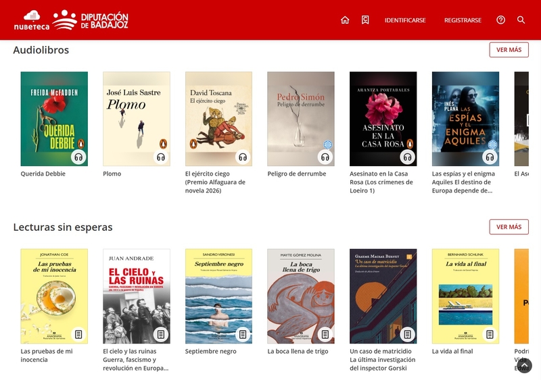Click headphones icon on Querida Debbie cover

(x=78, y=157)
